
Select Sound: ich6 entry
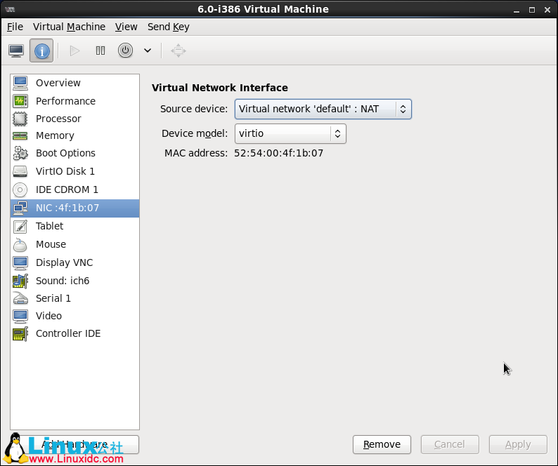coord(74,281)
